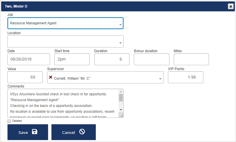Viewport: 236px width, 142px height.
Task: Click the floppy disk icon on Save
Action: [35, 132]
